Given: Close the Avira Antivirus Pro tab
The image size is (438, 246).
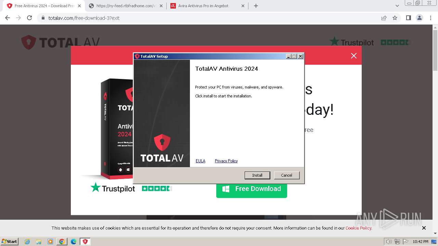Looking at the screenshot, I should [243, 6].
